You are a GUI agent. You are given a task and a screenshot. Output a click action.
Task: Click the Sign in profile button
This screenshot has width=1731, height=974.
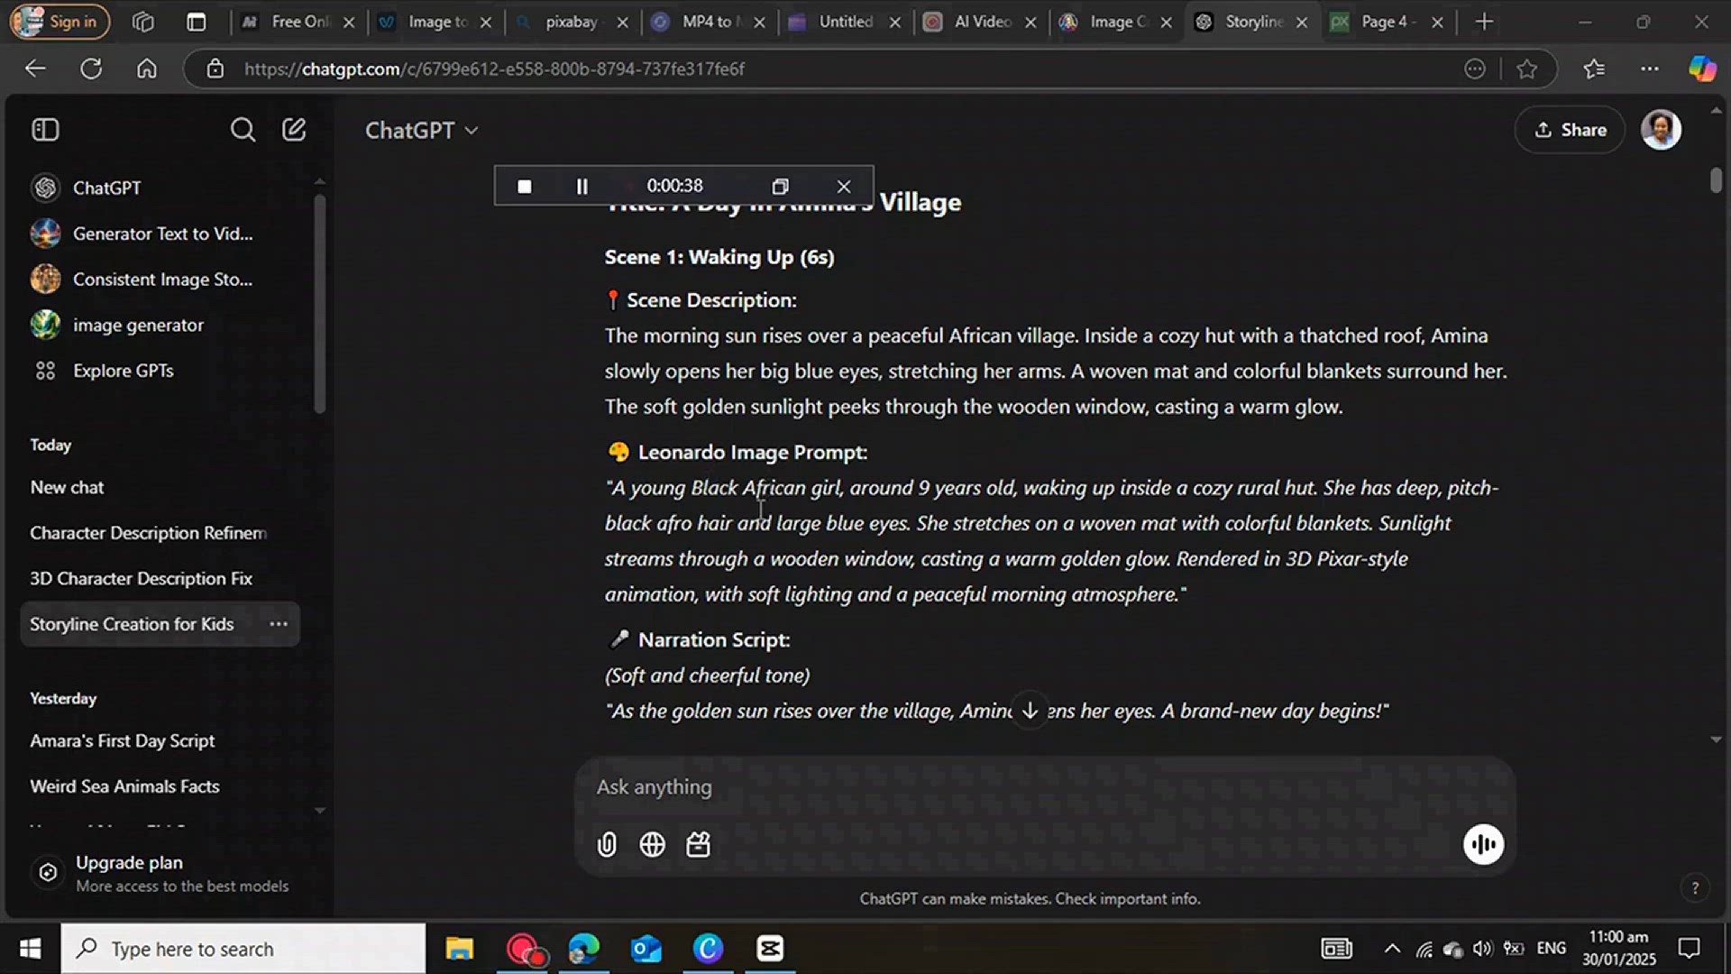pyautogui.click(x=60, y=22)
